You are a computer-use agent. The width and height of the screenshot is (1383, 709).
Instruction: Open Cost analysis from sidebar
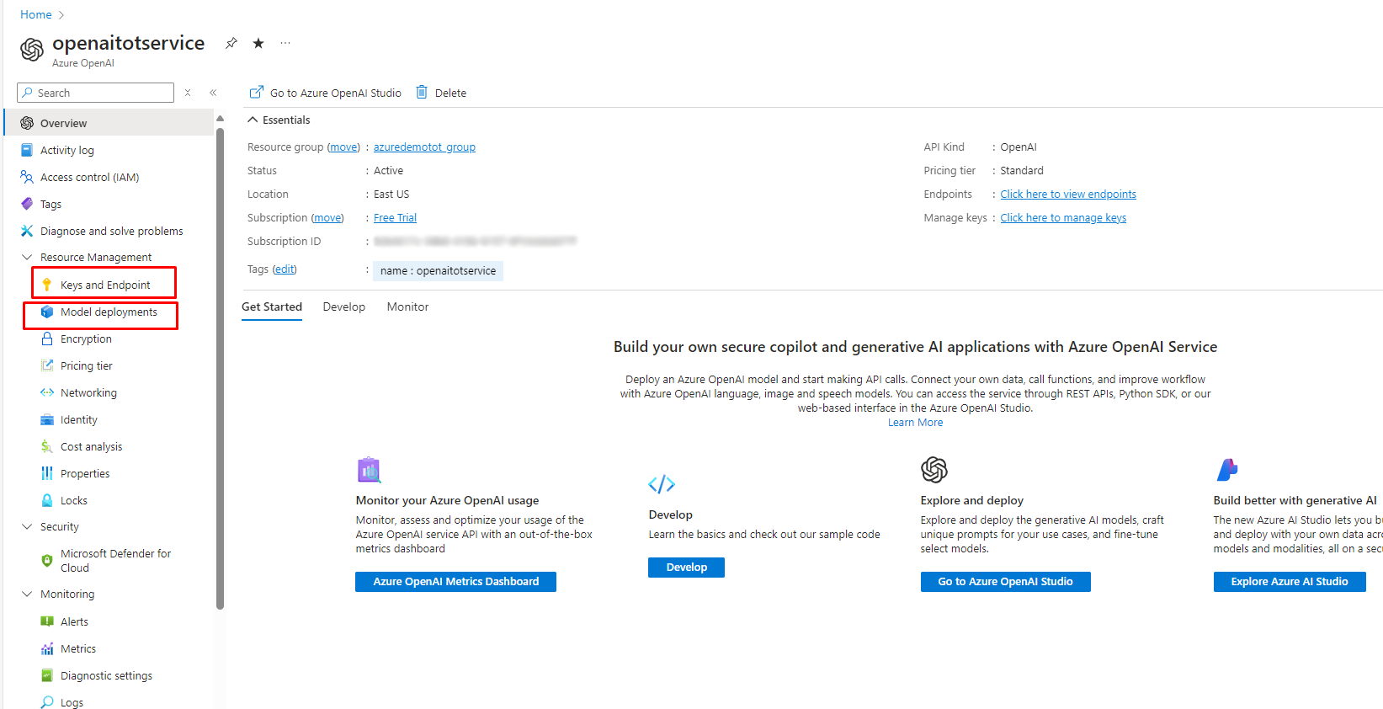(91, 446)
